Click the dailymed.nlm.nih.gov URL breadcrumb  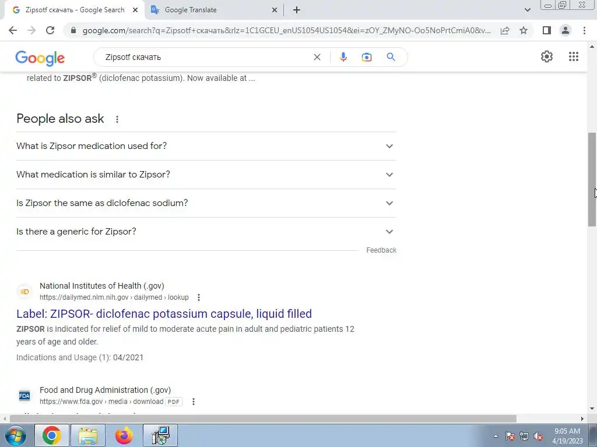click(x=114, y=297)
